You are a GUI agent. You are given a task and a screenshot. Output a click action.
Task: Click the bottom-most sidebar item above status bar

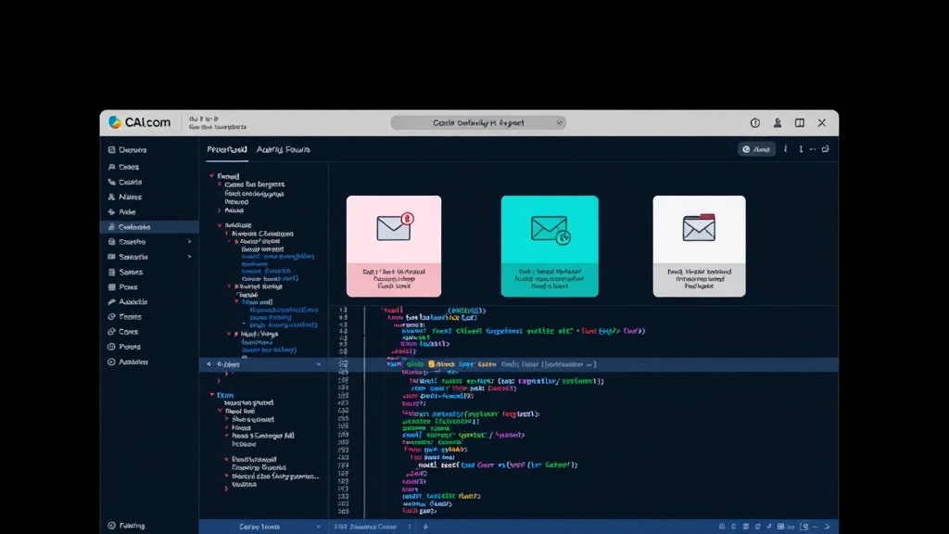click(126, 526)
